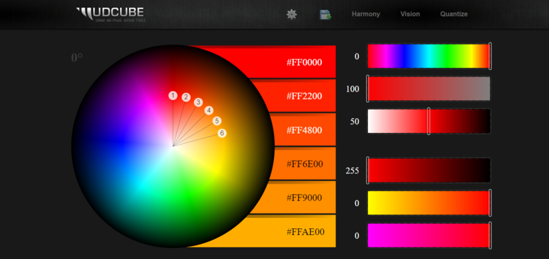Viewport: 549px width, 259px height.
Task: Click the save palette disk icon
Action: point(325,14)
